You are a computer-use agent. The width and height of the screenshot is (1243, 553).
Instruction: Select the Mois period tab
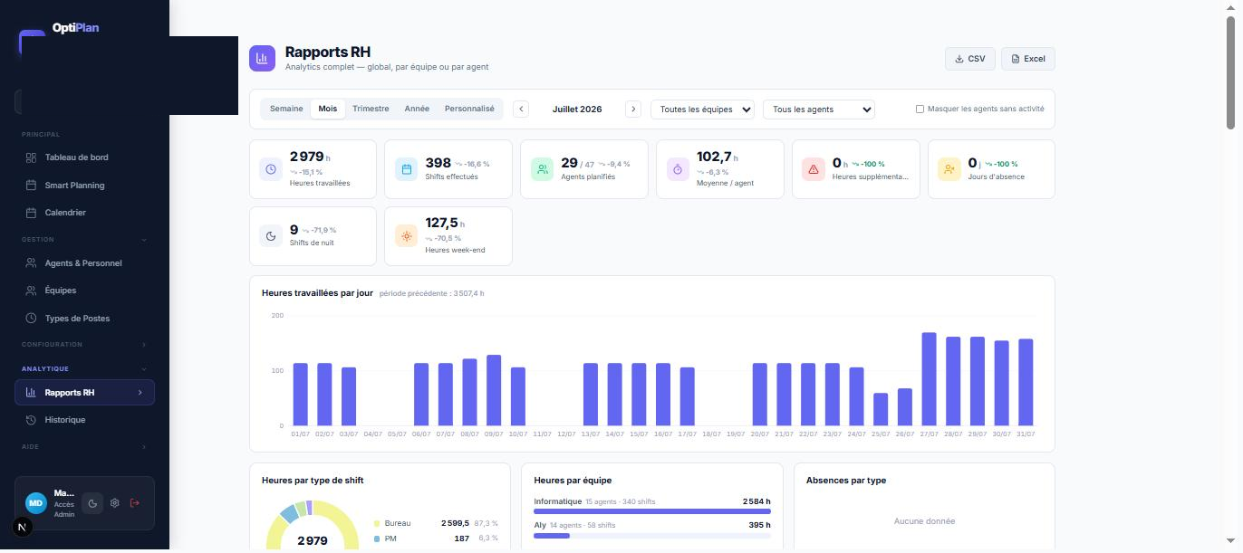(328, 109)
